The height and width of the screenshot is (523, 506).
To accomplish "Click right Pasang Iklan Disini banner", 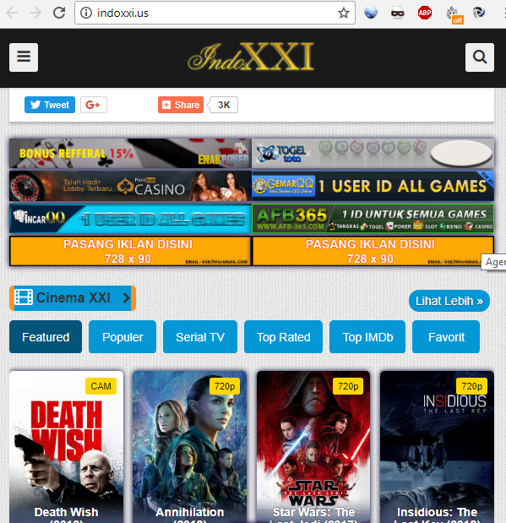I will tap(373, 251).
